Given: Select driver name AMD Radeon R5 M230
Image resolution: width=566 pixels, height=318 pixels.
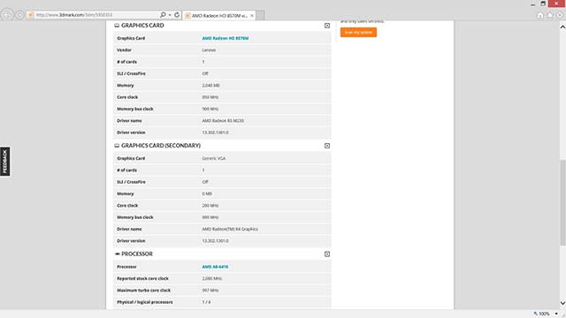Looking at the screenshot, I should coord(223,121).
